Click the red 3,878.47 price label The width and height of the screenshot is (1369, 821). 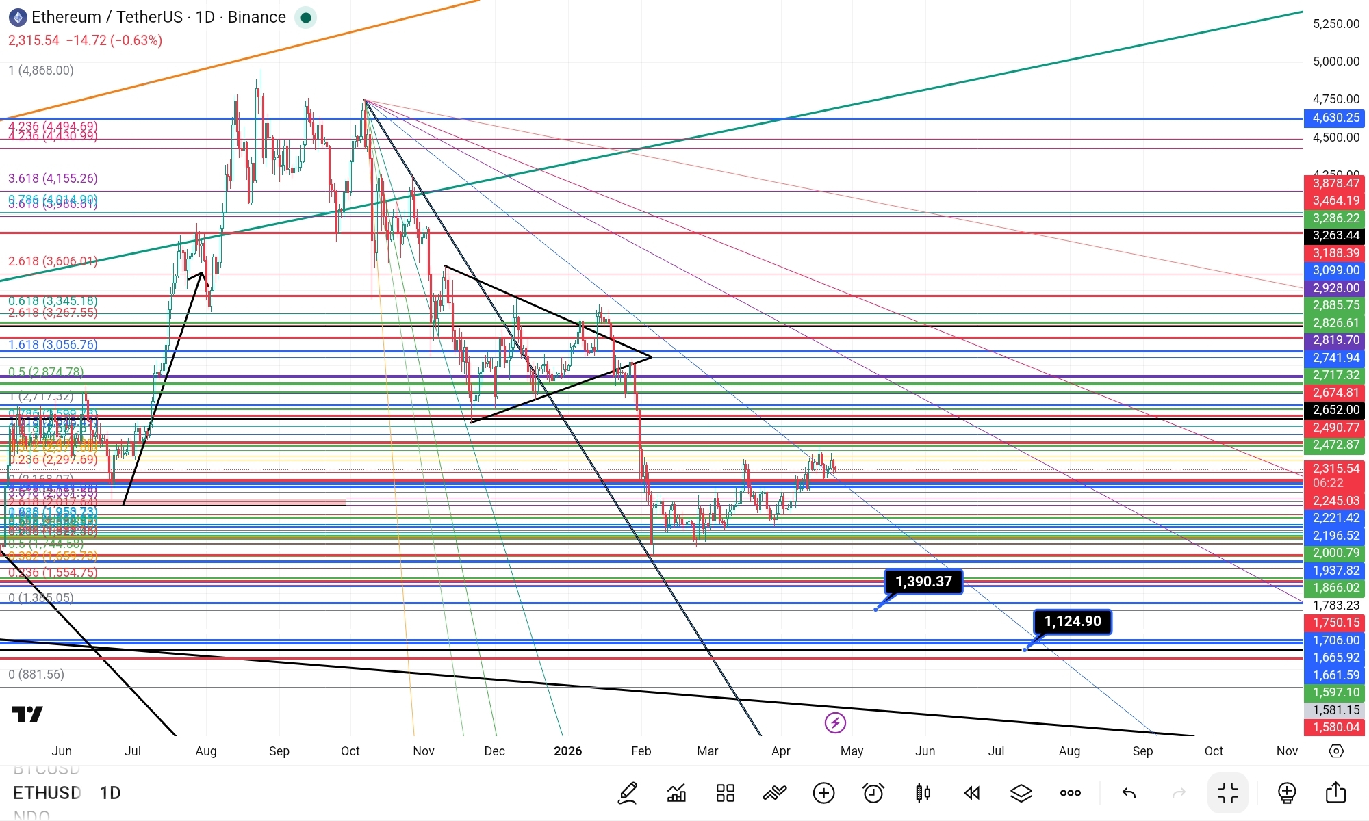coord(1335,183)
